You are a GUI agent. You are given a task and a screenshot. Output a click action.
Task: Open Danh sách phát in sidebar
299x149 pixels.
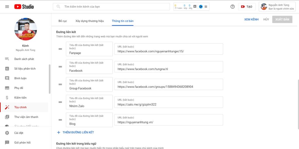coord(24,59)
